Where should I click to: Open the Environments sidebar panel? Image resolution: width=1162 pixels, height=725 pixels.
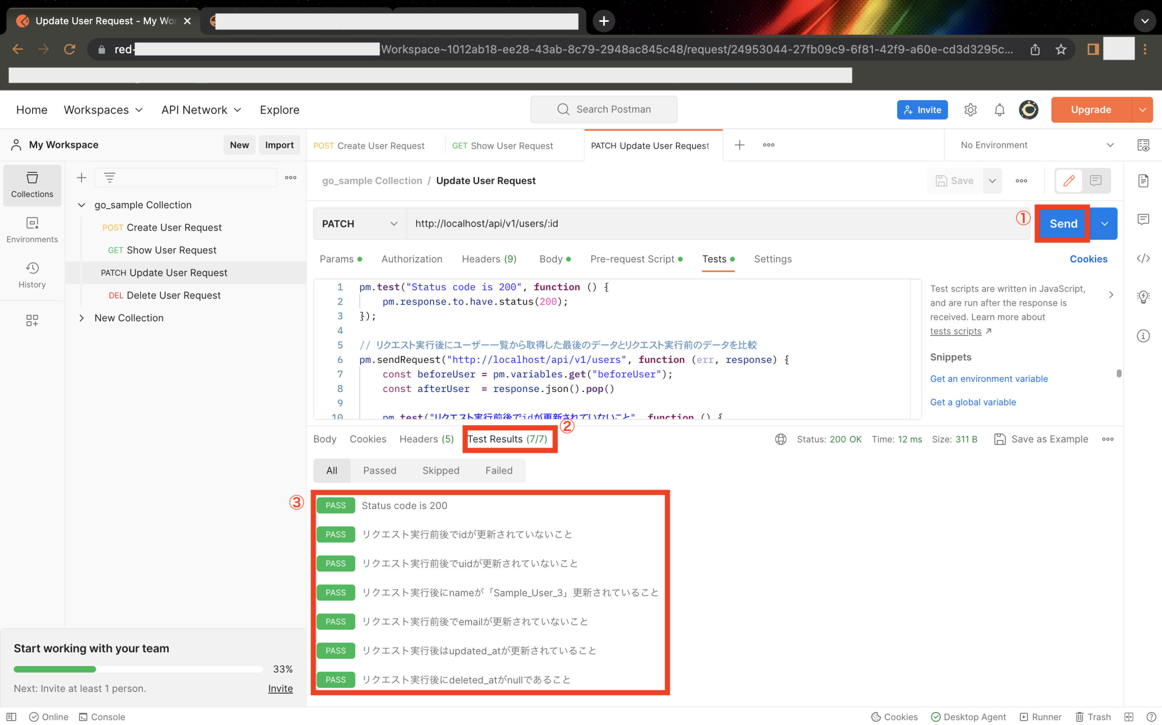click(32, 230)
